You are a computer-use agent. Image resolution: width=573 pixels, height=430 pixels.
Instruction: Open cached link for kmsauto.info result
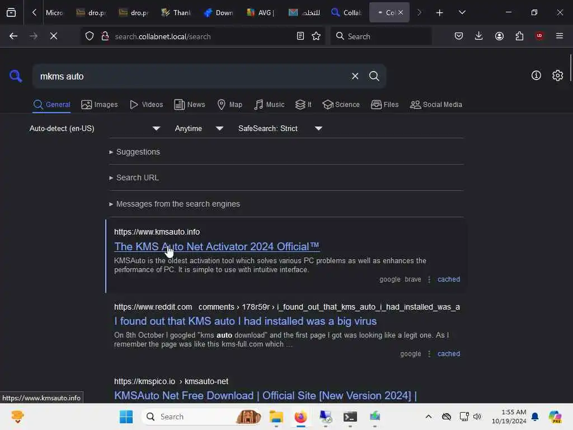(x=449, y=279)
